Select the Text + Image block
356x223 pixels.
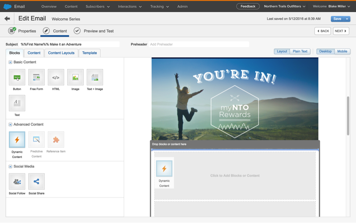[x=95, y=77]
